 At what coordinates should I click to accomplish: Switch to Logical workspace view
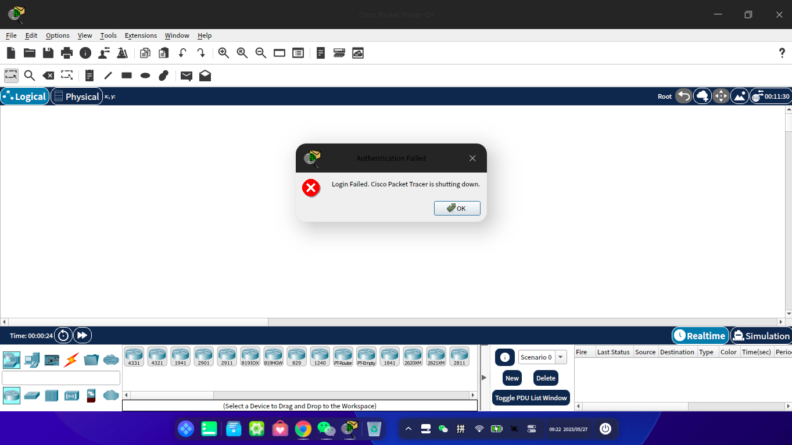coord(25,96)
